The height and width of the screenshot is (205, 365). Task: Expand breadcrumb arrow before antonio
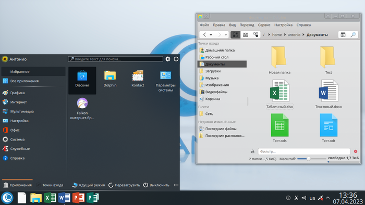point(285,35)
